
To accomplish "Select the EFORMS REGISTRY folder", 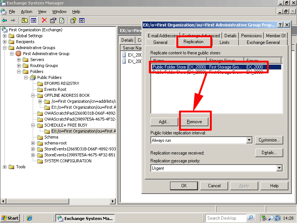I will 61,83.
